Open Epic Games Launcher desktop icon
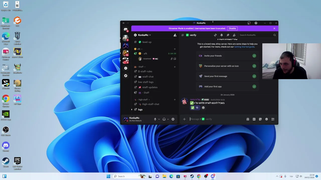321x180 pixels. point(17,163)
